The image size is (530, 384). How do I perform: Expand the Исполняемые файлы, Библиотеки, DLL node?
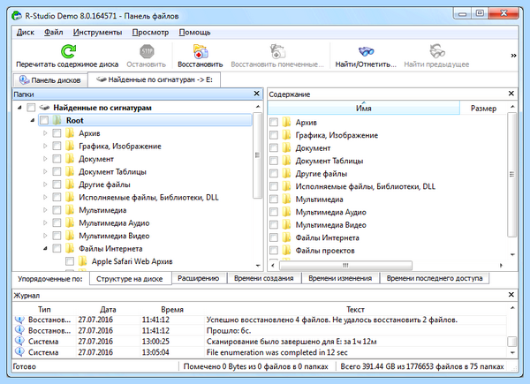coord(45,197)
